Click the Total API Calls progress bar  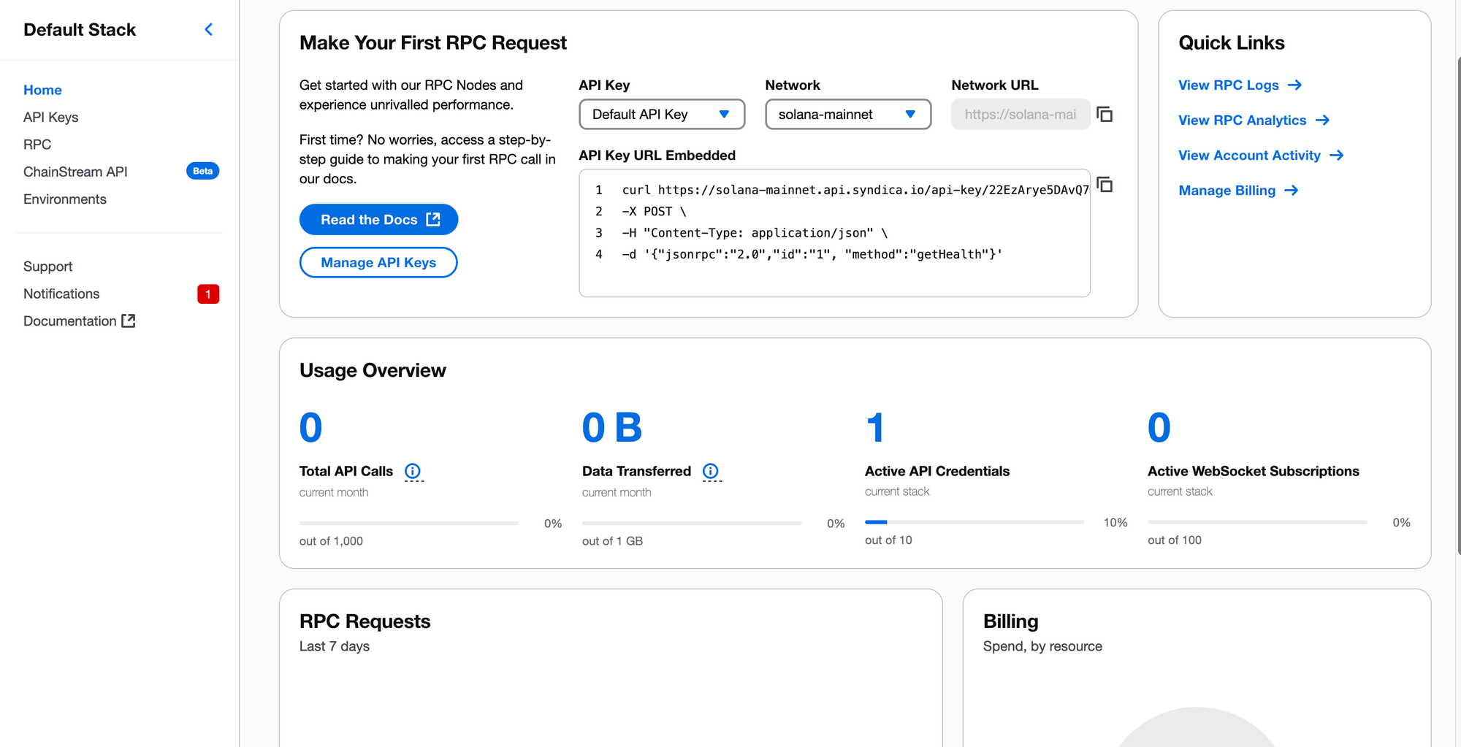(x=409, y=523)
